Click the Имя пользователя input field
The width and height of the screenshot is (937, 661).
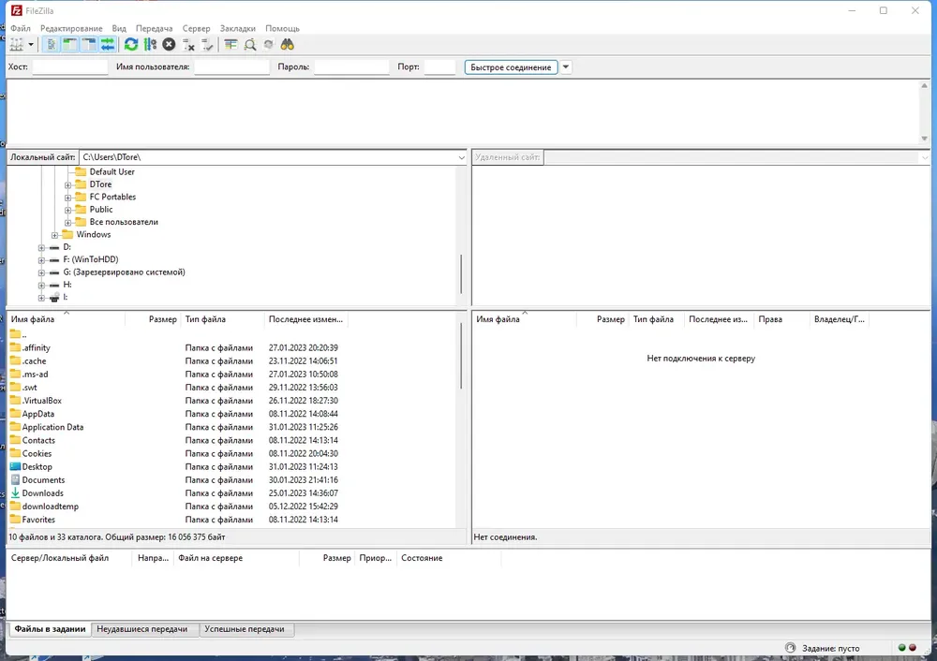(x=231, y=66)
